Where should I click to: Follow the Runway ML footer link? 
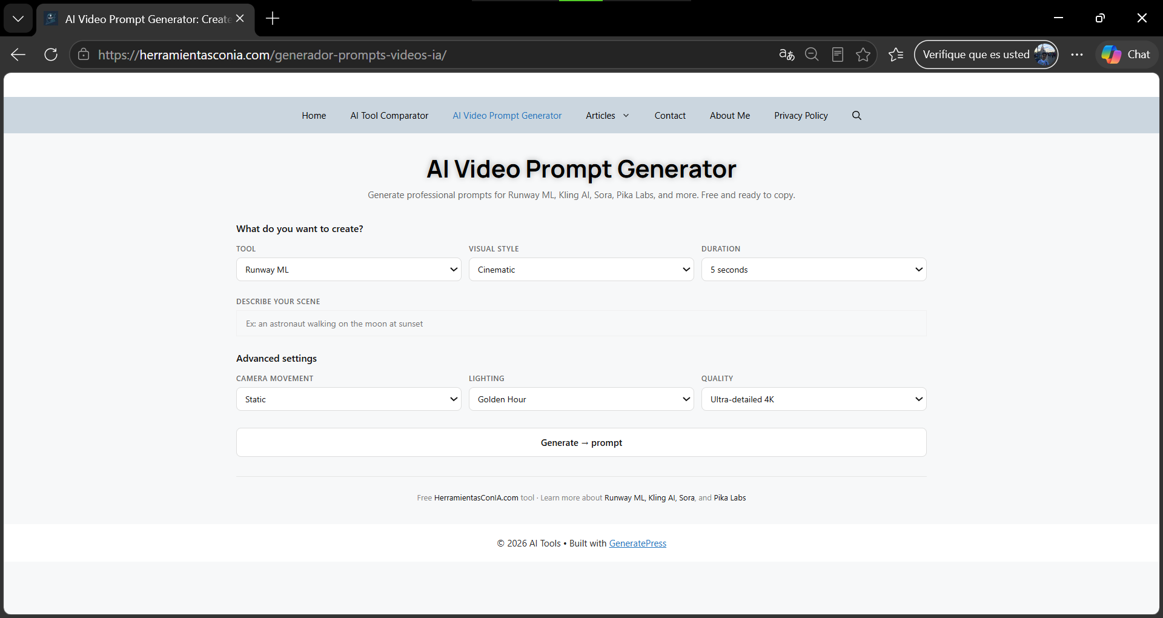(x=625, y=498)
